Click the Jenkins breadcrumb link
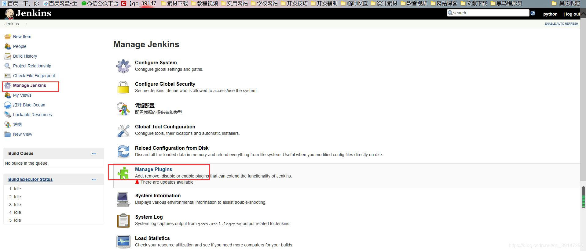Viewport: 586px width, 251px height. (x=12, y=24)
